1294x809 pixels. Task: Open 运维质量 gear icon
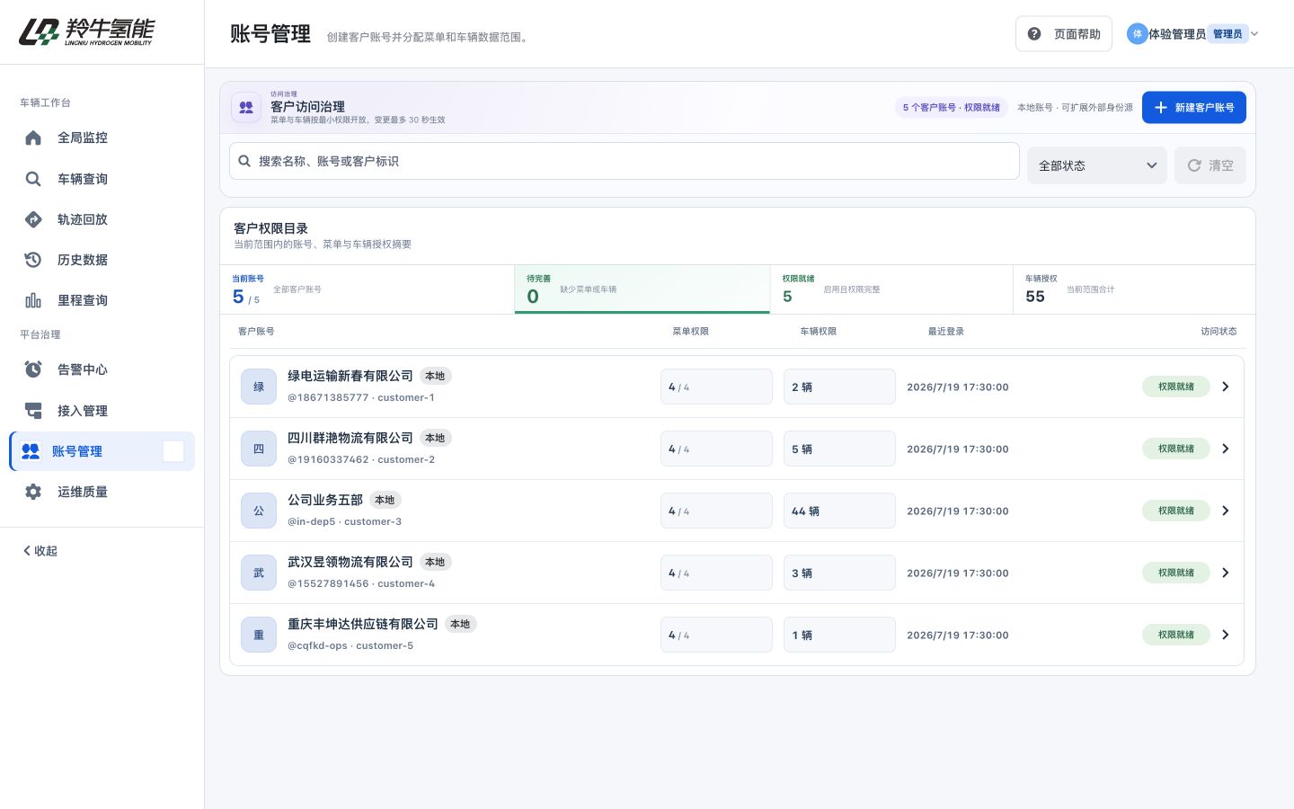click(33, 492)
